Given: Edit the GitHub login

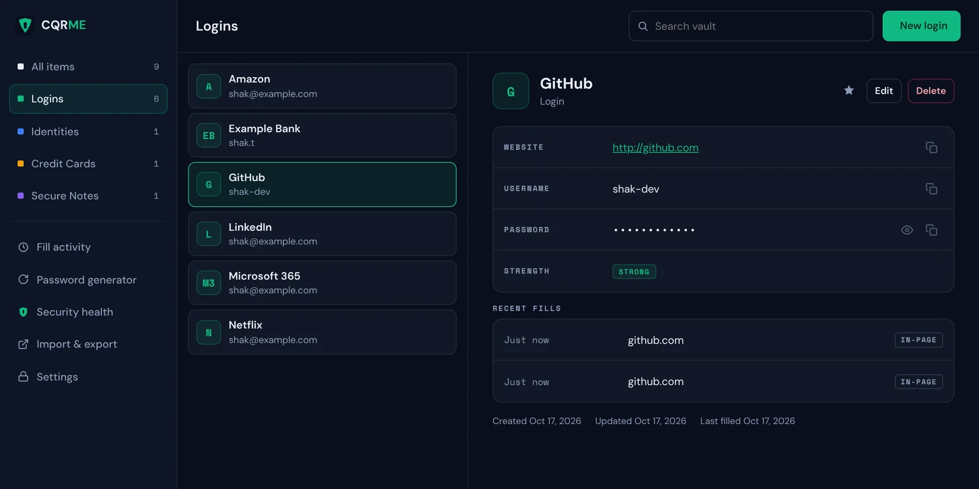Looking at the screenshot, I should (x=884, y=91).
